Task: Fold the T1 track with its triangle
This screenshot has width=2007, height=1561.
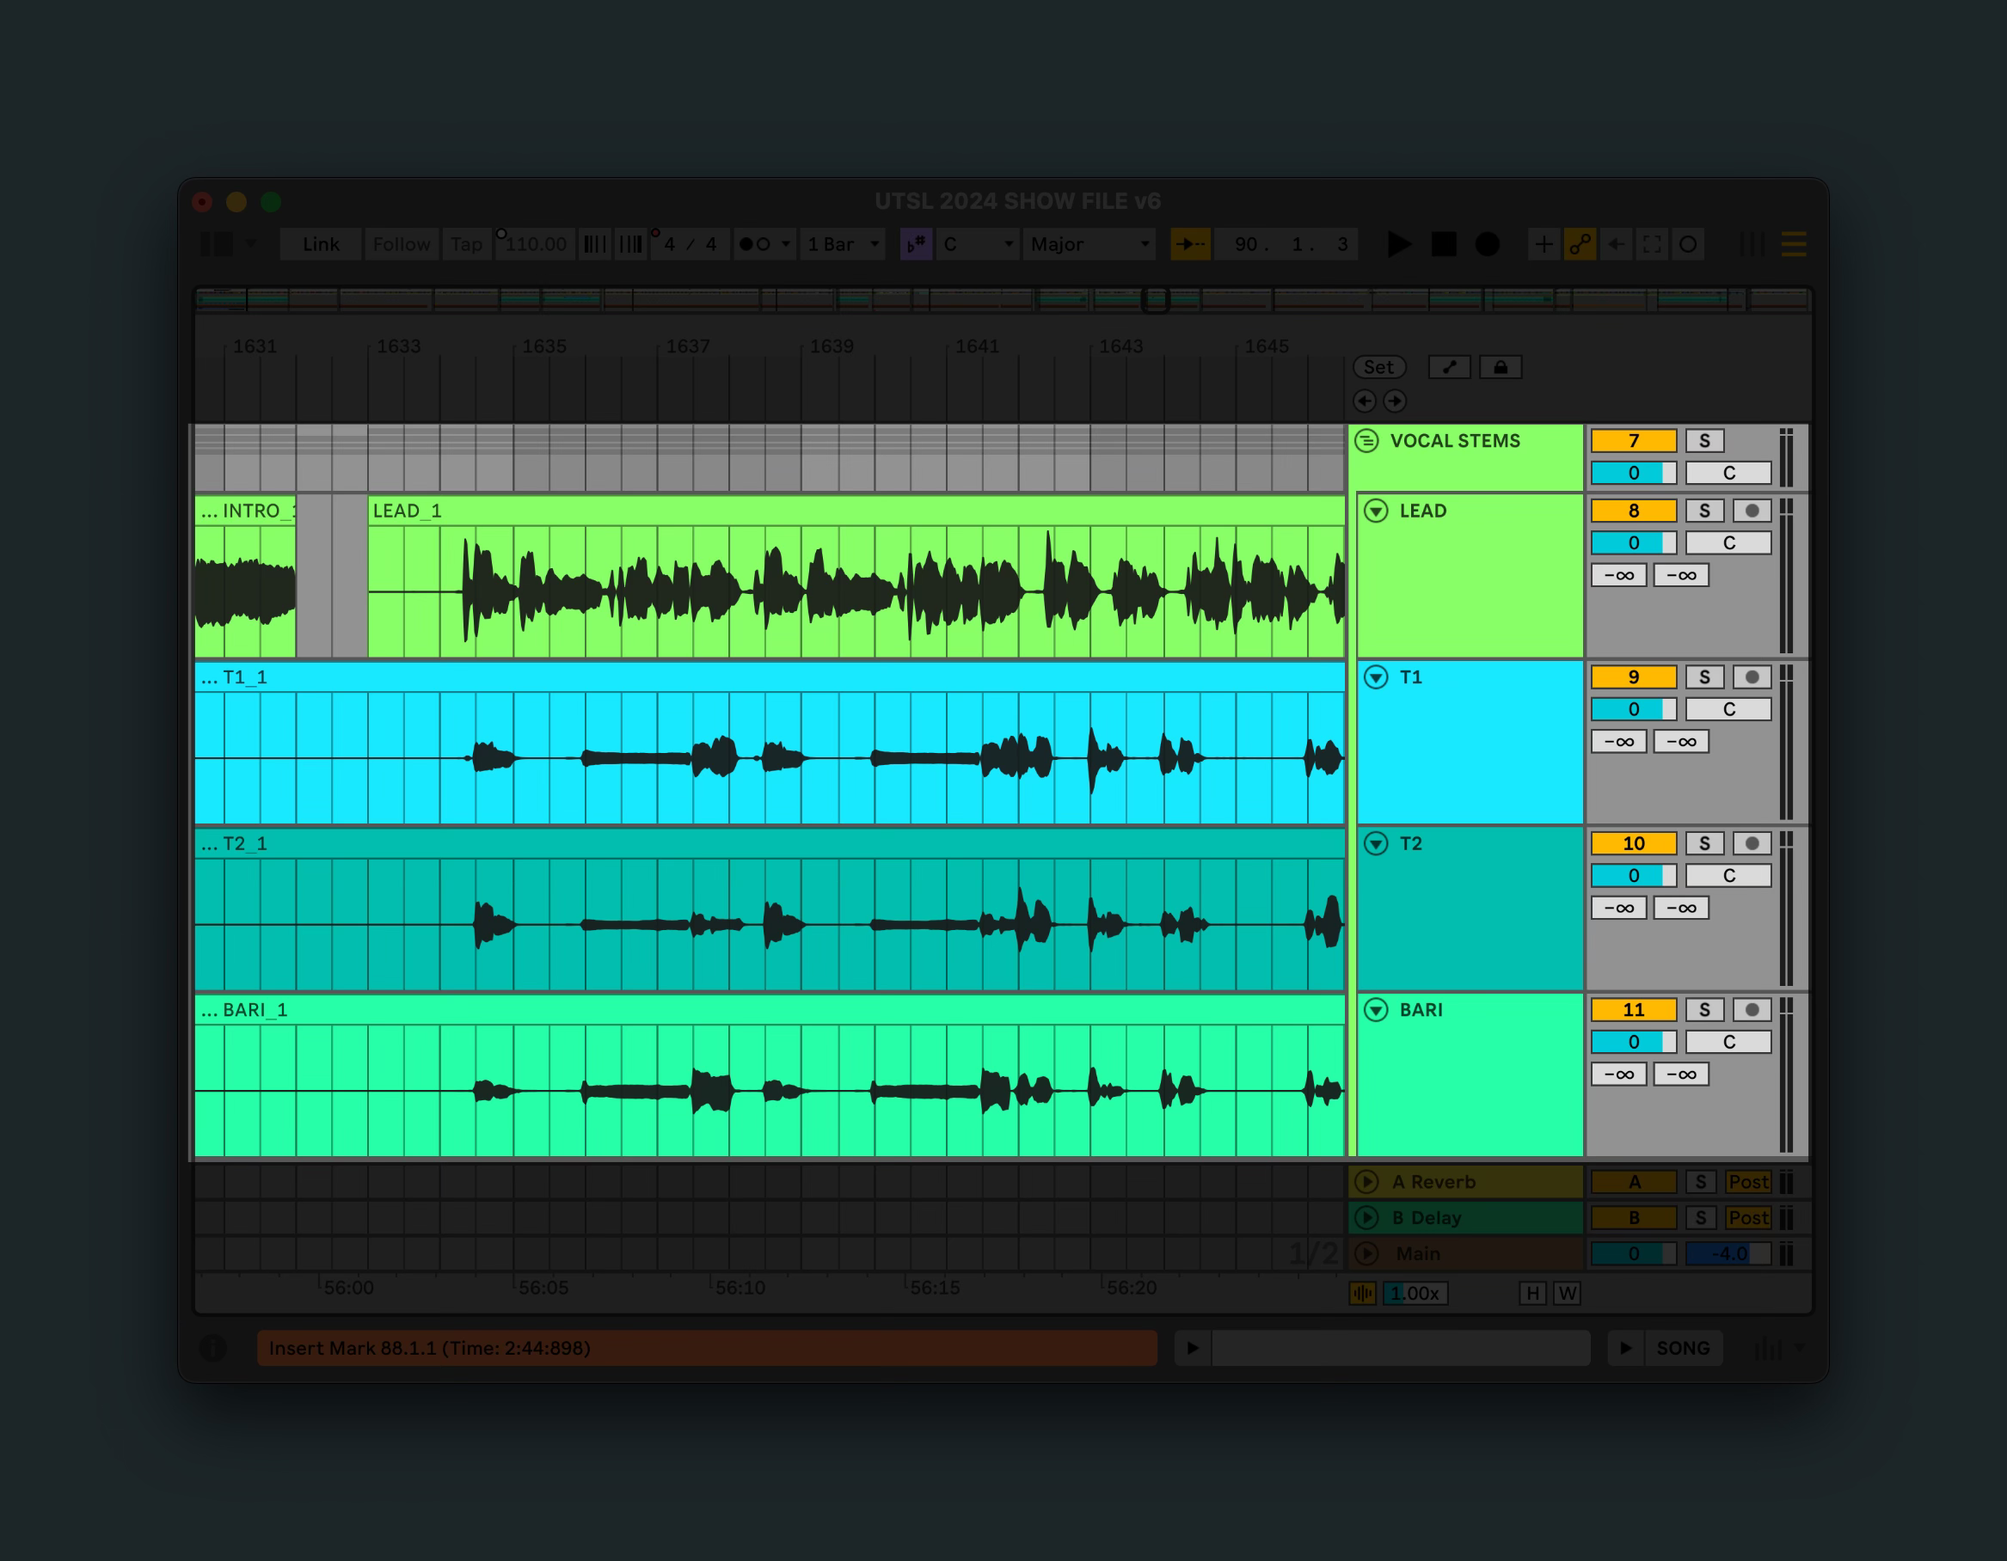Action: 1376,677
